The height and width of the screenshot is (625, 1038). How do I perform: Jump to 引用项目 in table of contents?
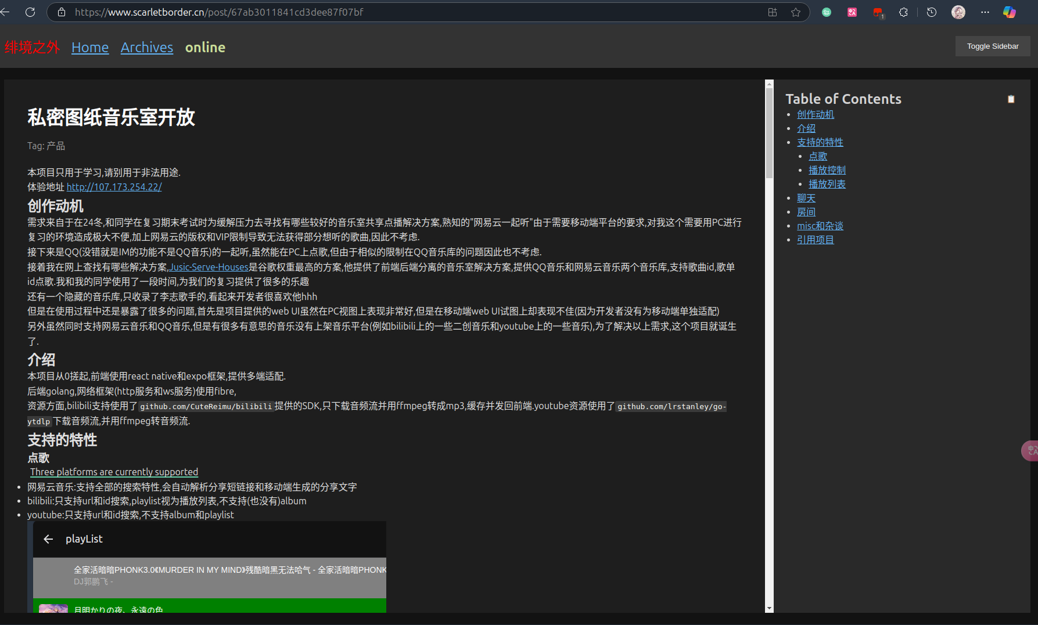pos(816,240)
